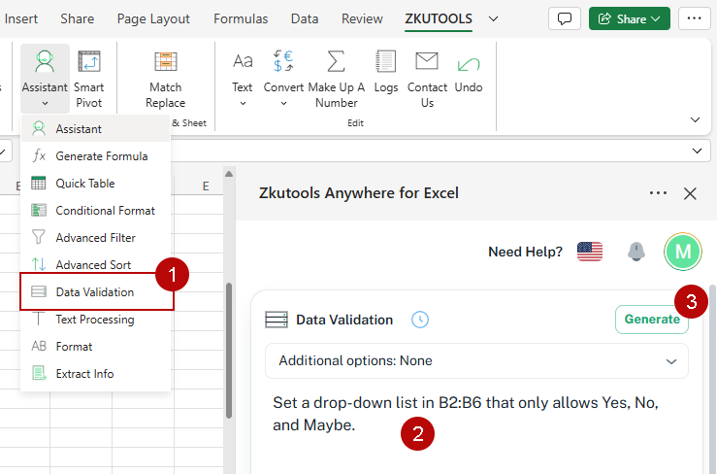
Task: Expand the Assistant button dropdown arrow
Action: (x=45, y=104)
